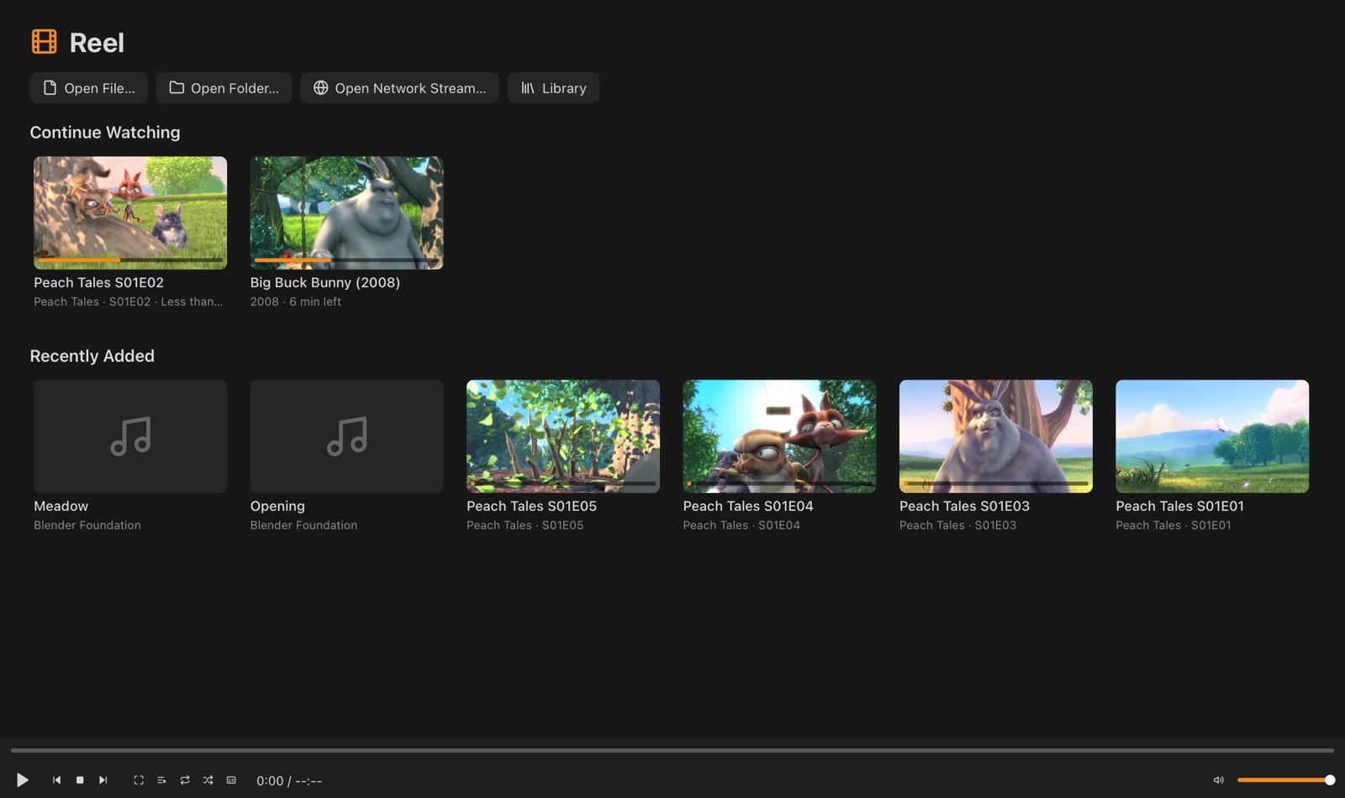
Task: Resume Big Buck Bunny (2008) thumbnail
Action: 346,213
